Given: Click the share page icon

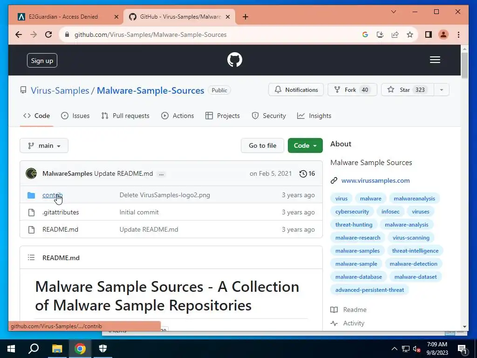Looking at the screenshot, I should pyautogui.click(x=395, y=34).
